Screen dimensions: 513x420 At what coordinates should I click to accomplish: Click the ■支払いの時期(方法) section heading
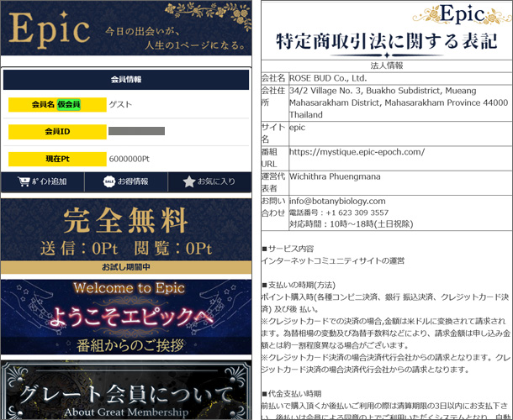click(x=299, y=286)
